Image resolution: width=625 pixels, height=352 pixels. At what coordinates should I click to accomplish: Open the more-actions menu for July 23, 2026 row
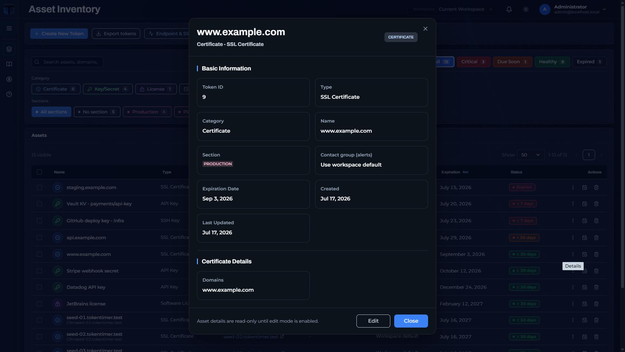[573, 221]
